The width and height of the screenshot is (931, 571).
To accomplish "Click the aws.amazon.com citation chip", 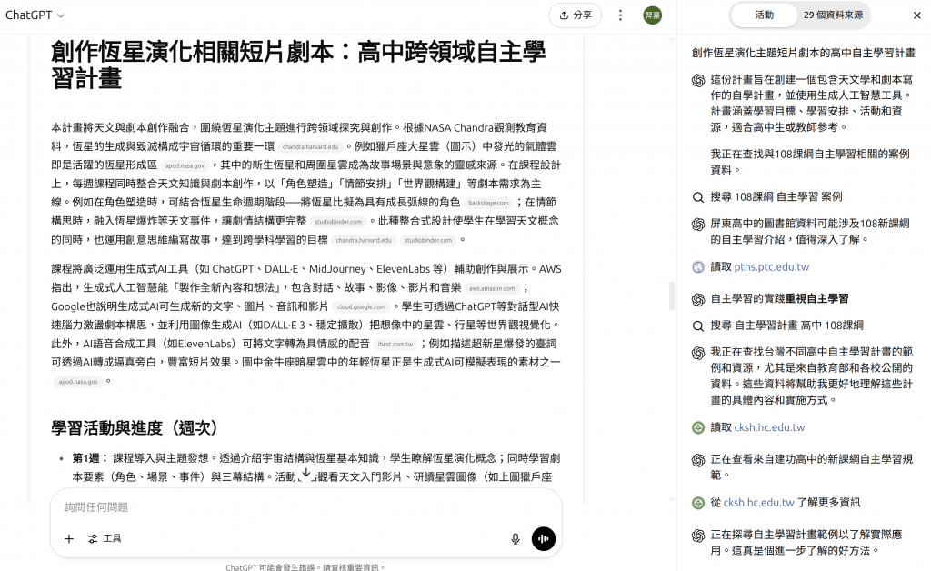I will click(x=492, y=288).
